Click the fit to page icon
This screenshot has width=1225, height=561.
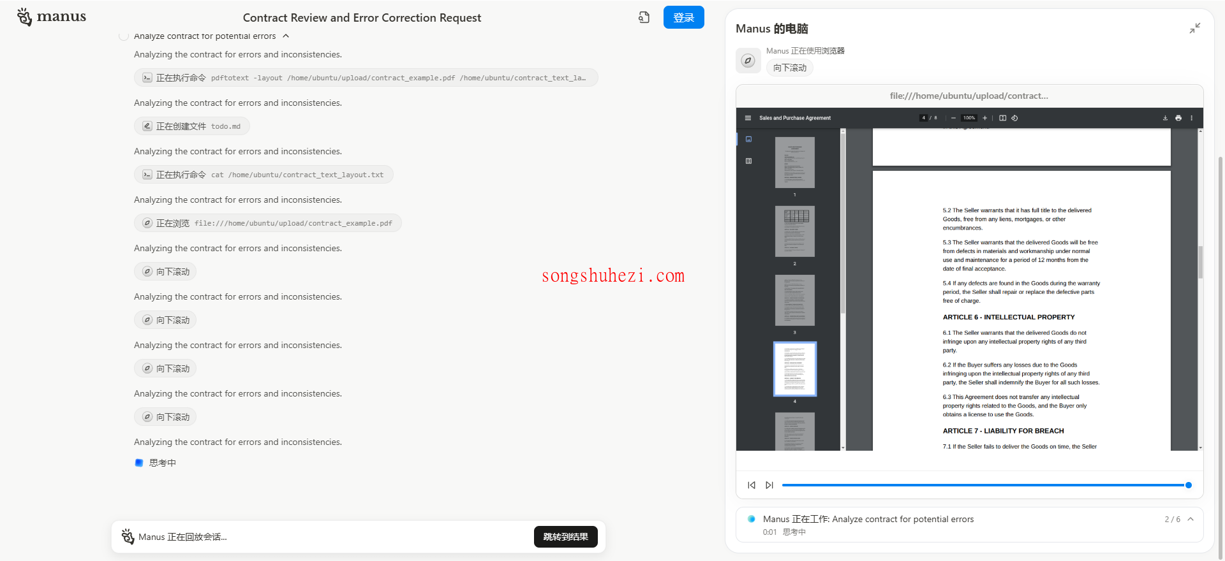click(x=1002, y=118)
